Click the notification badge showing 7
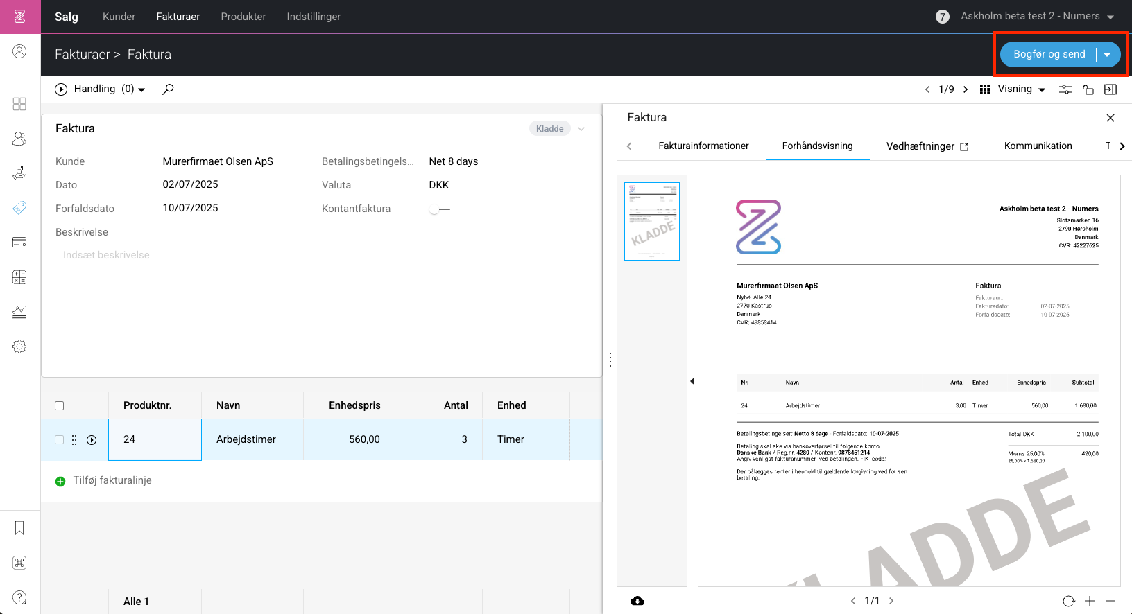The height and width of the screenshot is (614, 1132). point(942,17)
